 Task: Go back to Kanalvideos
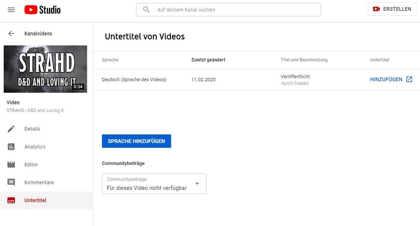click(38, 33)
